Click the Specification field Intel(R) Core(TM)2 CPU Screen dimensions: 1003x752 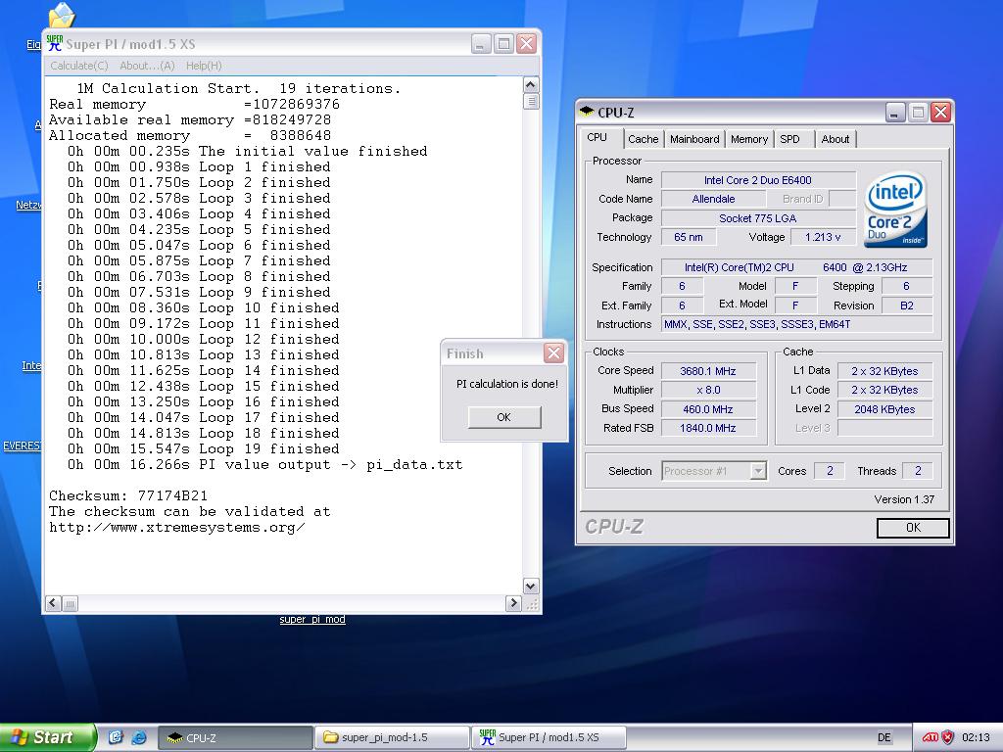coord(796,267)
